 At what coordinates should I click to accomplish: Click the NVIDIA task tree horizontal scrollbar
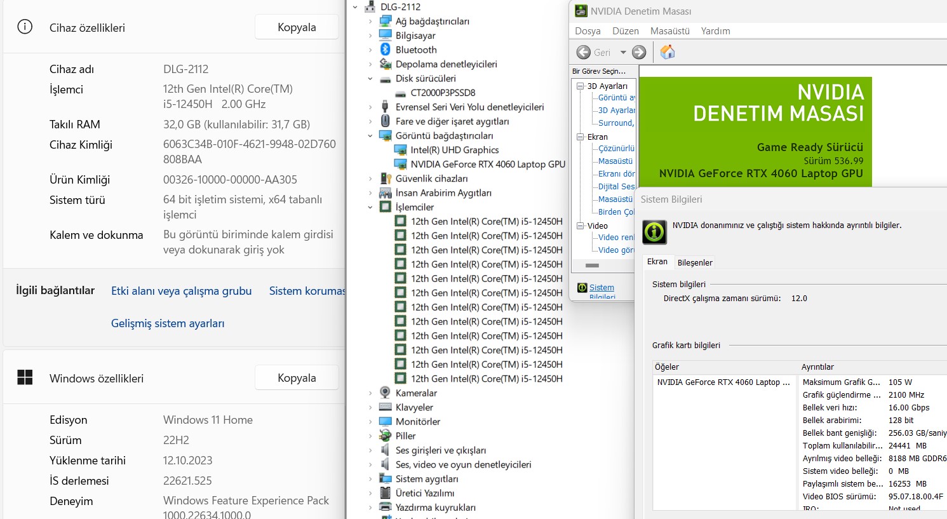(x=592, y=266)
